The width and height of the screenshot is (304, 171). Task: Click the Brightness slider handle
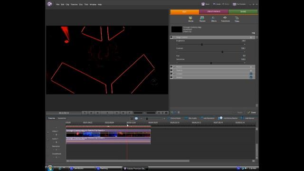(202, 44)
